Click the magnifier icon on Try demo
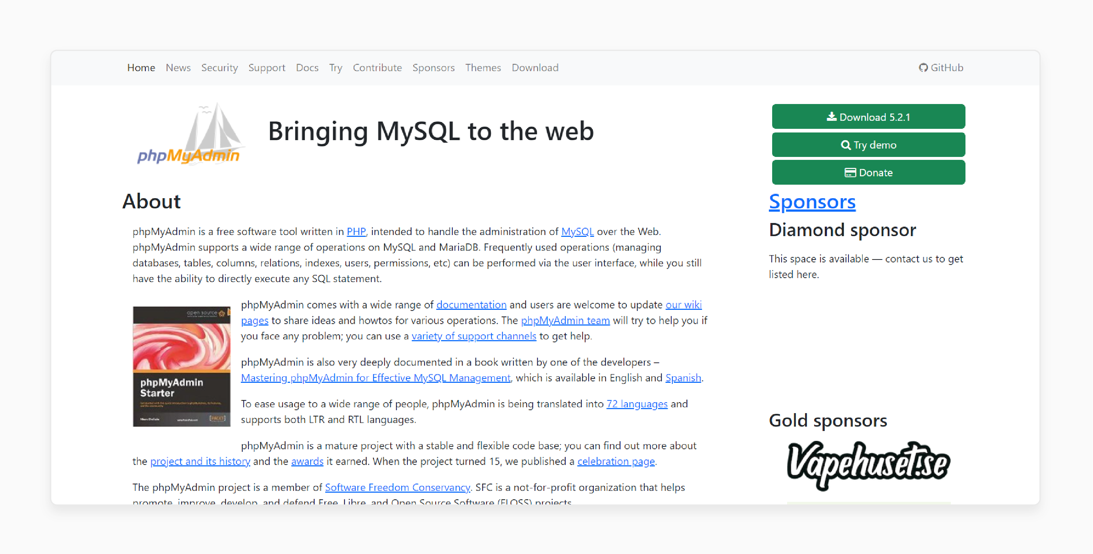Viewport: 1093px width, 554px height. pos(846,145)
